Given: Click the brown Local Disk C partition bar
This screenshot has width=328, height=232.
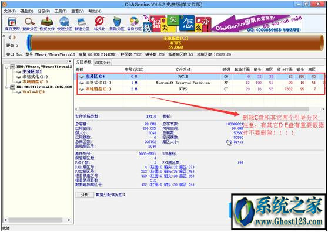Looking at the screenshot, I should 176,43.
